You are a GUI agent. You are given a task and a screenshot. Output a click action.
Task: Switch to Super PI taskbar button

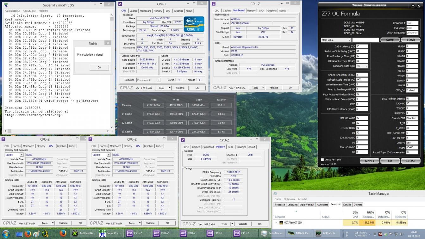(110, 233)
